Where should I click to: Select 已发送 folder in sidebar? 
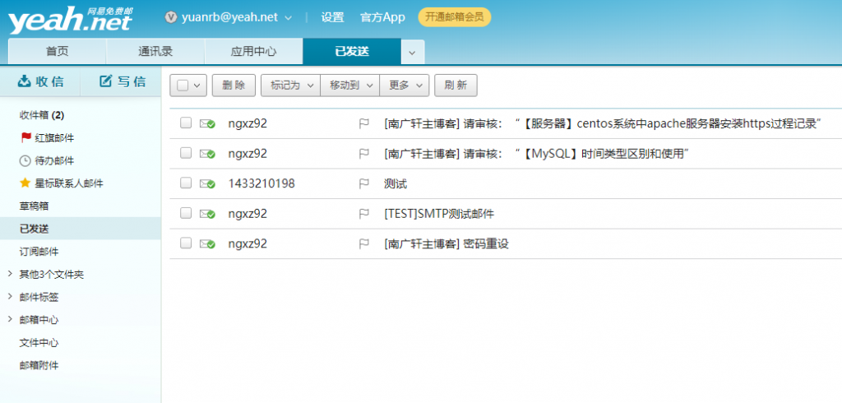click(x=81, y=229)
